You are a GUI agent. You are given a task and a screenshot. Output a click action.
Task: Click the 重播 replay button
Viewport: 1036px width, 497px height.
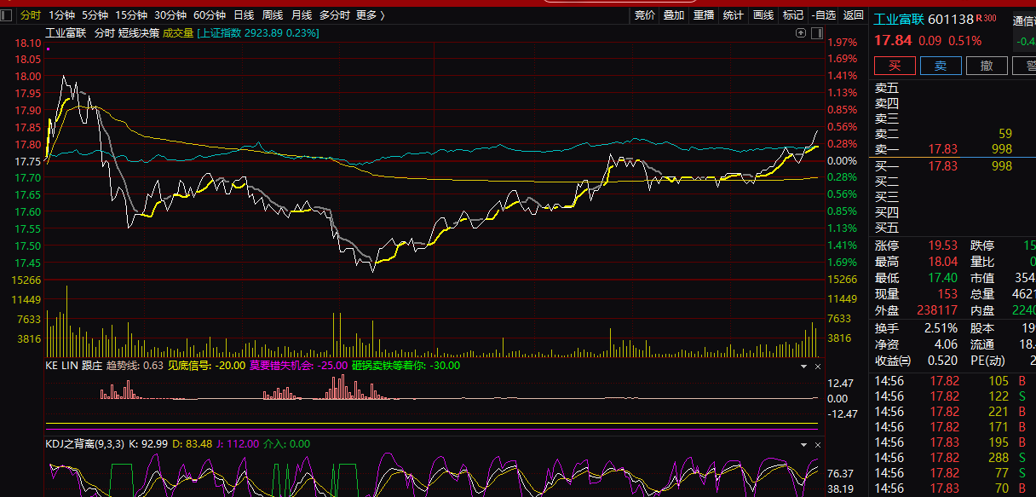pyautogui.click(x=704, y=15)
